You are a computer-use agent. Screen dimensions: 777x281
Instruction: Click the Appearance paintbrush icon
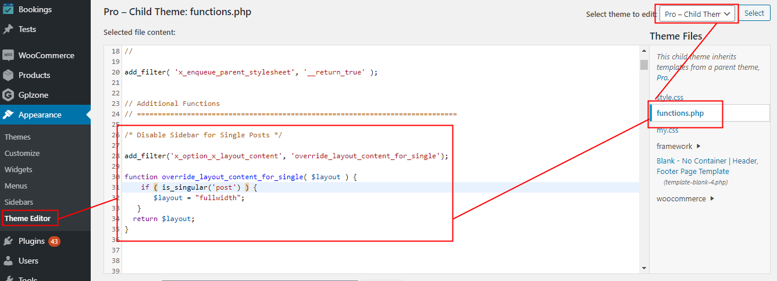click(x=8, y=115)
